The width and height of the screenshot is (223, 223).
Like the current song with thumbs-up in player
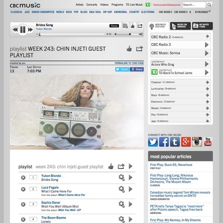133,26
